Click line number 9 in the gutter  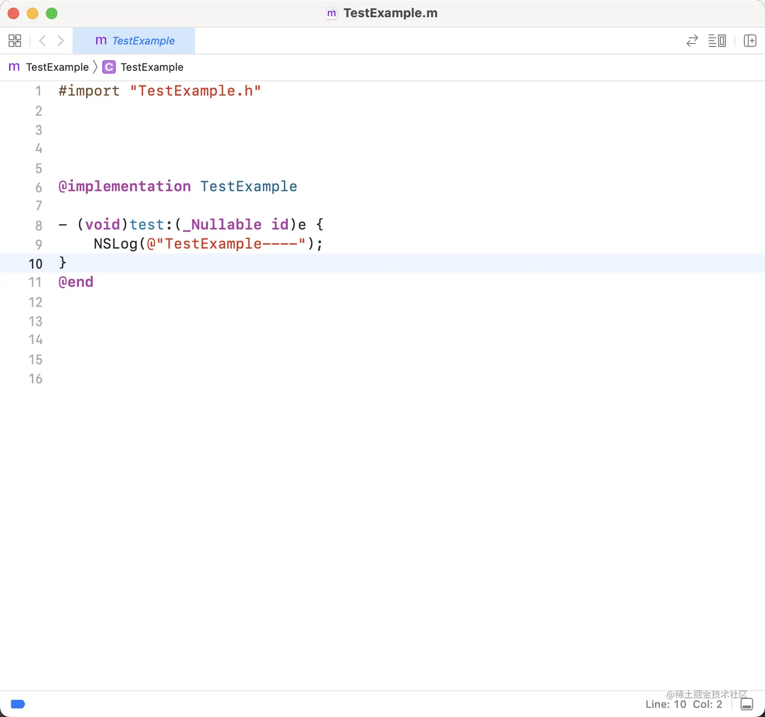coord(38,245)
